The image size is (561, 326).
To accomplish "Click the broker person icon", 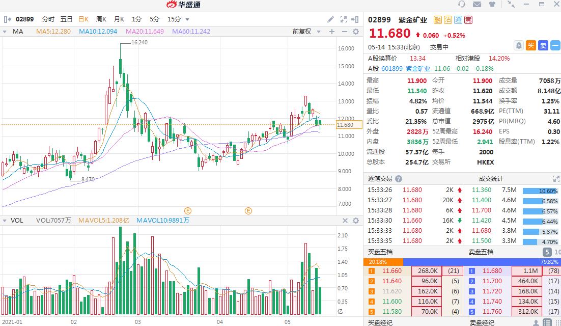I will click(536, 322).
